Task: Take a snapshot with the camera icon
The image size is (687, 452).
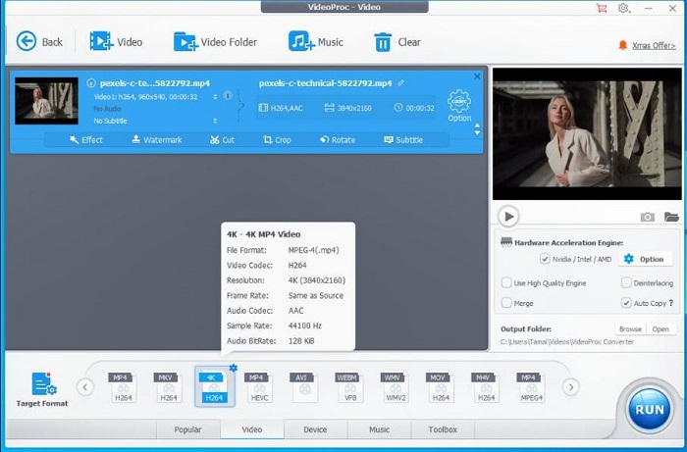Action: 648,217
